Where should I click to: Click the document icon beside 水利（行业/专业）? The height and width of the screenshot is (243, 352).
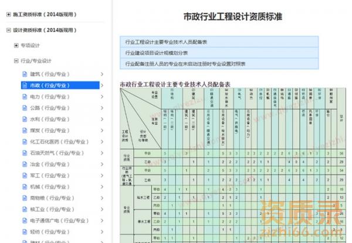click(25, 119)
